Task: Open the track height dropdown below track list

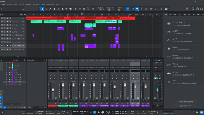Action: 23,57
